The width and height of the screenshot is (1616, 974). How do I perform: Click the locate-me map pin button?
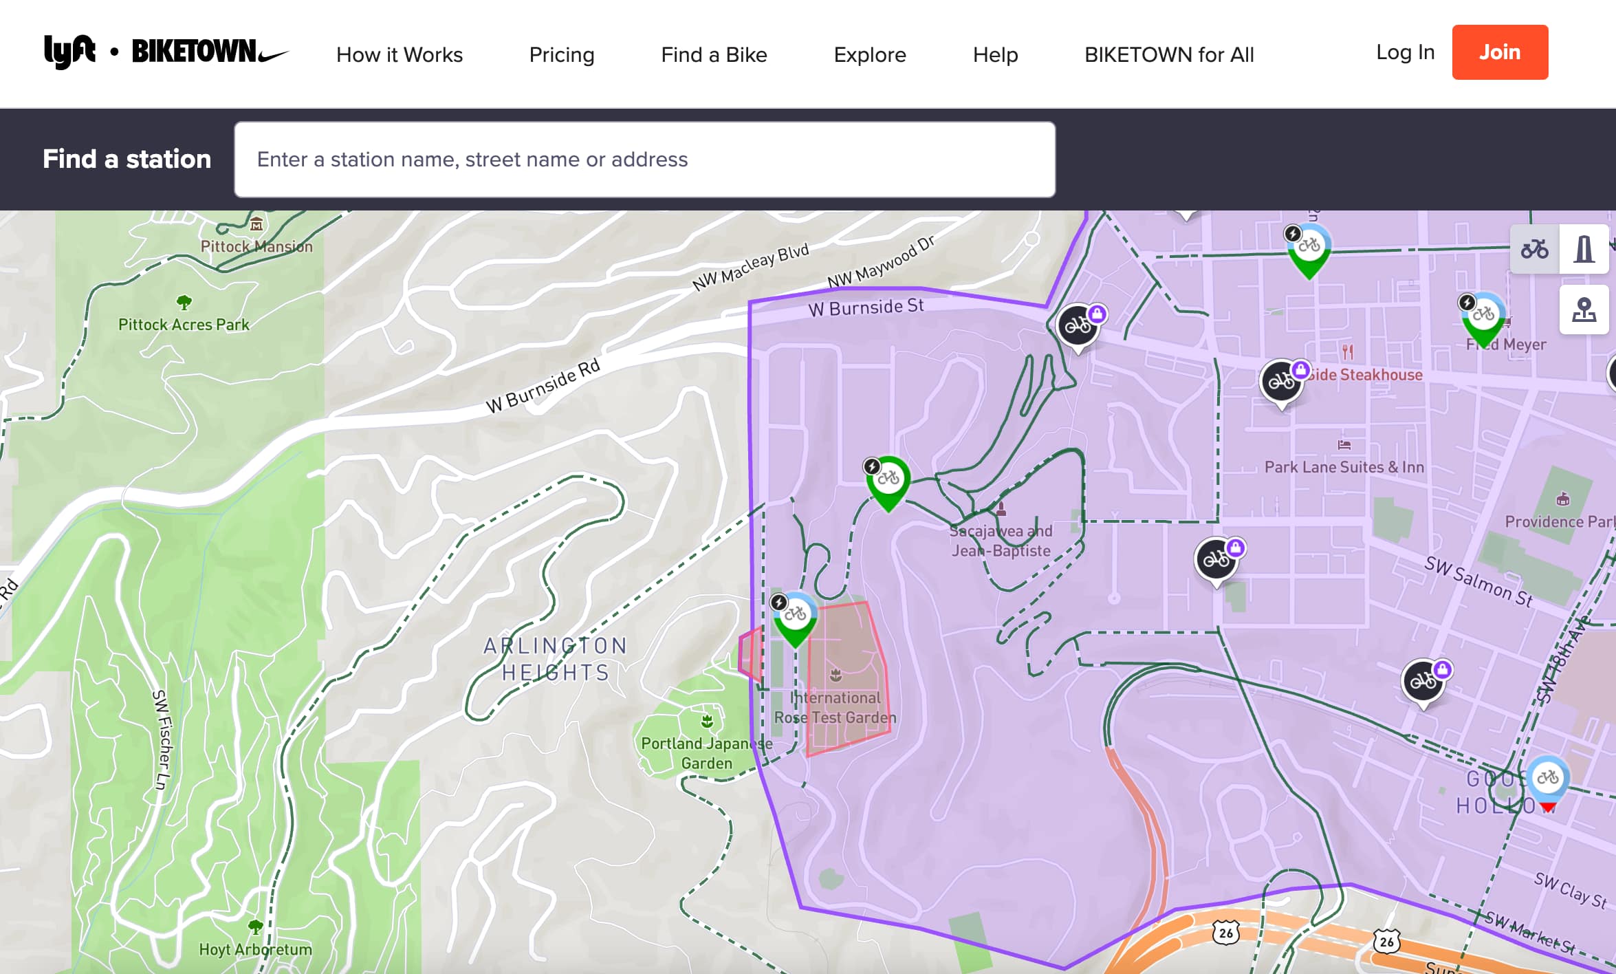pyautogui.click(x=1584, y=310)
